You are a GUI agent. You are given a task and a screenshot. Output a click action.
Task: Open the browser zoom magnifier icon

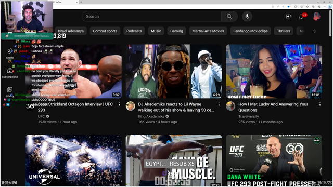click(x=283, y=7)
